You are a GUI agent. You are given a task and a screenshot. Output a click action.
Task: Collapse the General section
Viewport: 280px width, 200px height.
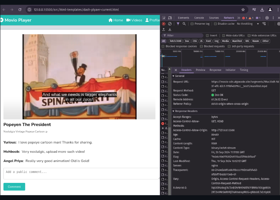click(179, 76)
